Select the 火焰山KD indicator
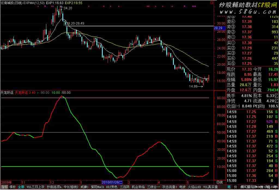Image resolution: width=279 pixels, height=190 pixels. click(x=195, y=187)
